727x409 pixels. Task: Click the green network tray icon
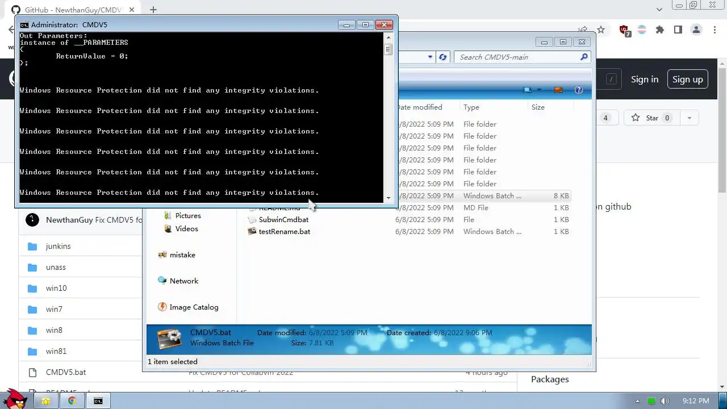651,401
